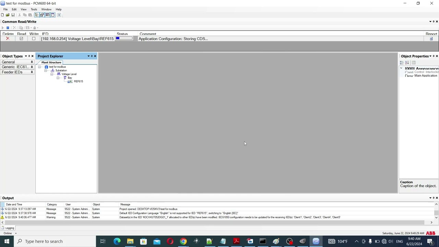This screenshot has width=439, height=247.
Task: Click the Copy toolbar icon
Action: [x=25, y=15]
